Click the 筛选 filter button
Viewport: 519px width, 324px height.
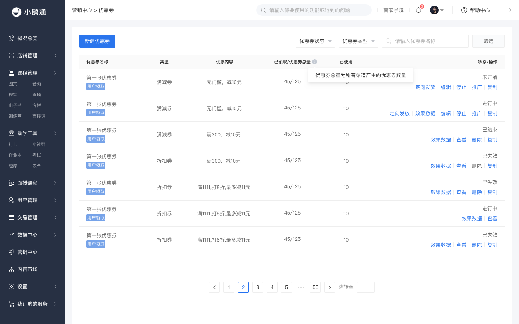tap(488, 41)
